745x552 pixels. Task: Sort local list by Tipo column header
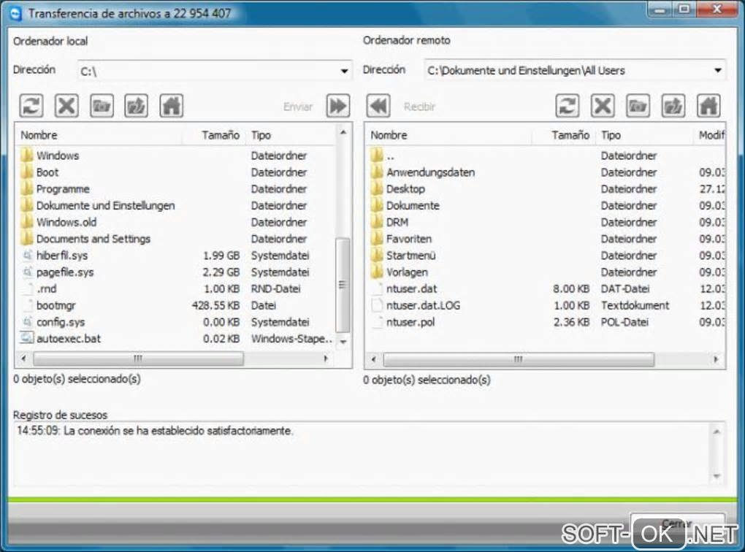(291, 135)
